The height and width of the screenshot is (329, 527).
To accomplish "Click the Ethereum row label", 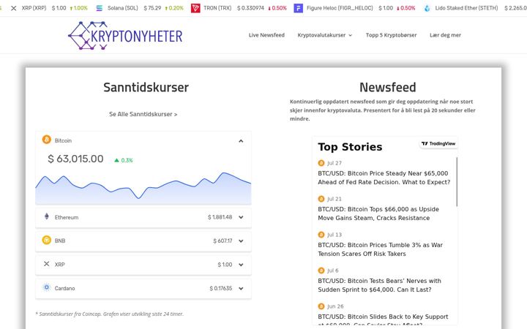I will (67, 218).
